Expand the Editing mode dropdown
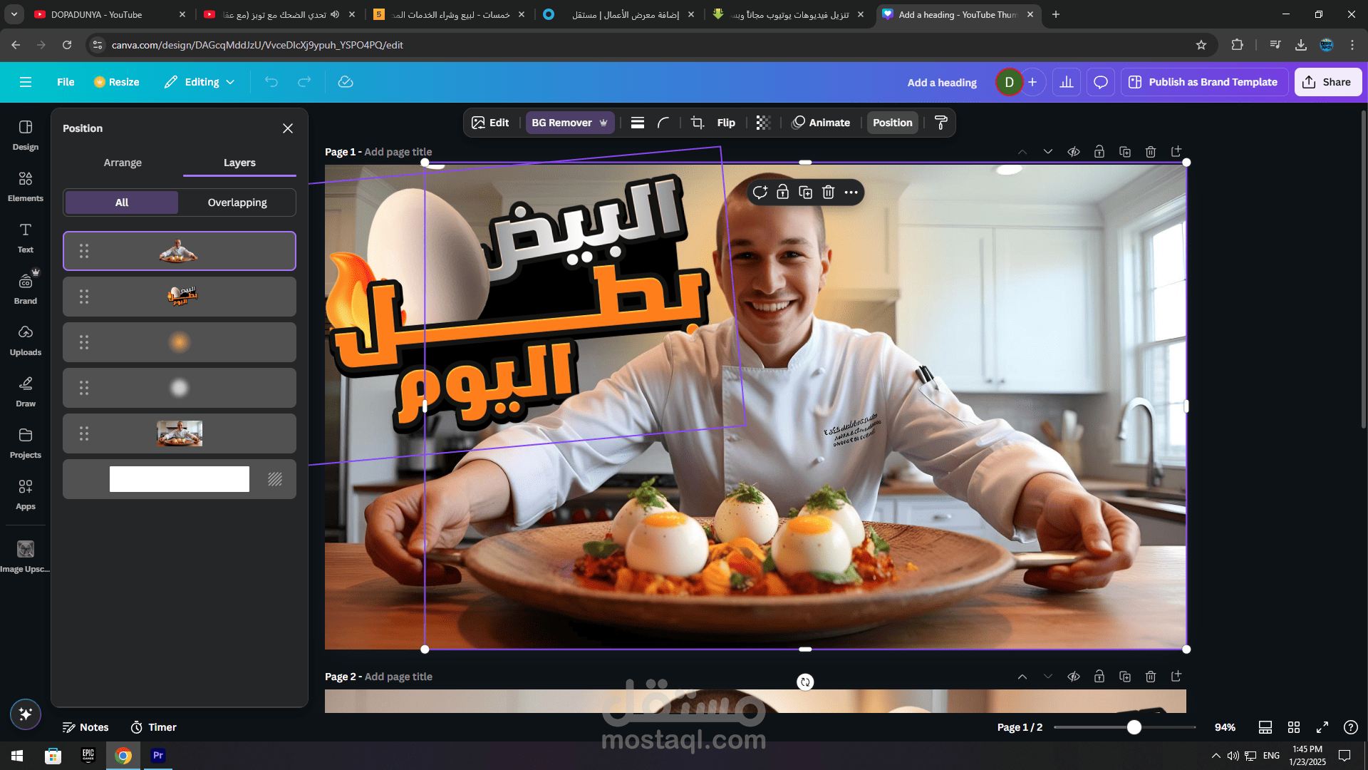 (199, 82)
